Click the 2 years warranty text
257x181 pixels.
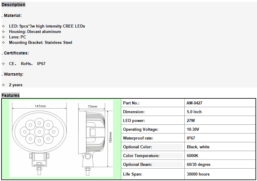coord(15,85)
